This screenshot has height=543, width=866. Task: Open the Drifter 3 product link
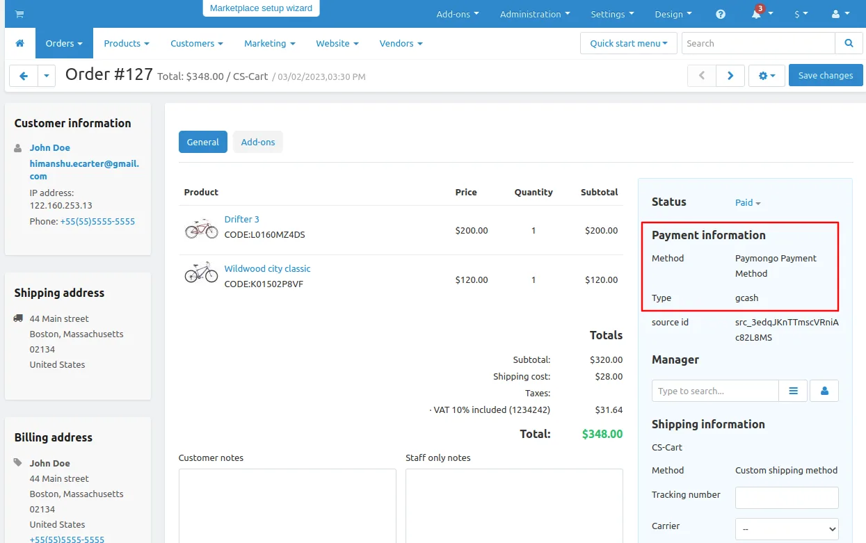[x=242, y=219]
